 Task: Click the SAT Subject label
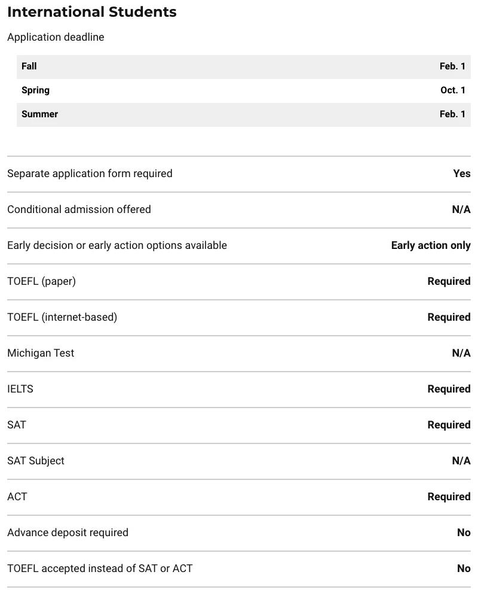(36, 461)
